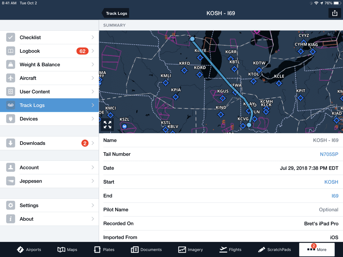This screenshot has width=343, height=257.
Task: Expand the Downloads entry
Action: click(47, 143)
